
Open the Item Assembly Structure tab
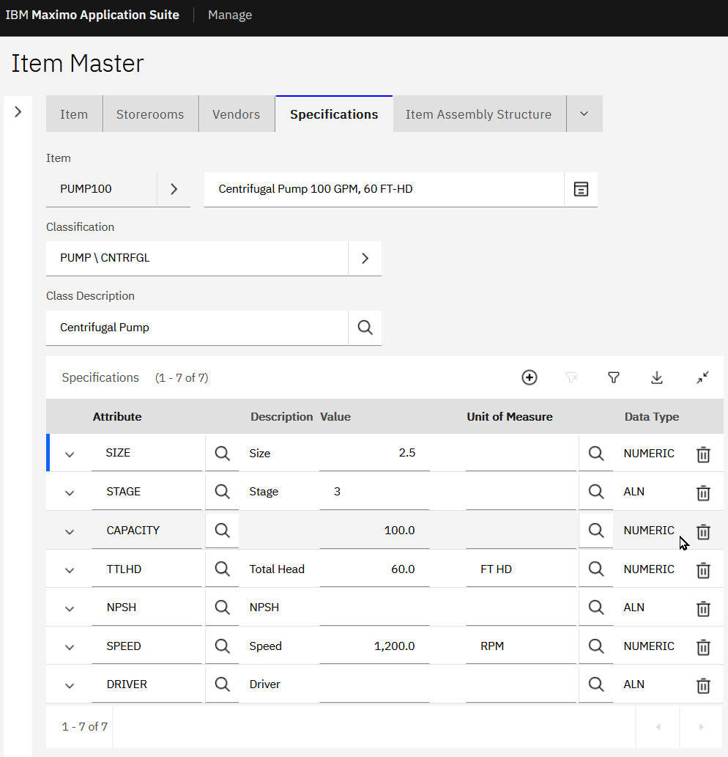pos(478,114)
